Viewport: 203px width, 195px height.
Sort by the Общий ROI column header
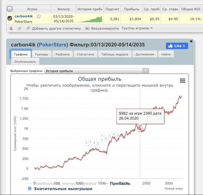click(x=191, y=9)
